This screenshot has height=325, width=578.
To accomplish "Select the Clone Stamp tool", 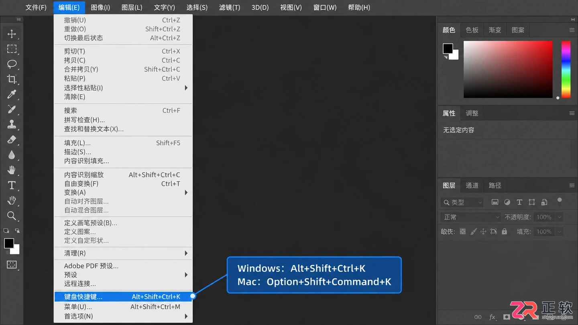I will [x=12, y=124].
